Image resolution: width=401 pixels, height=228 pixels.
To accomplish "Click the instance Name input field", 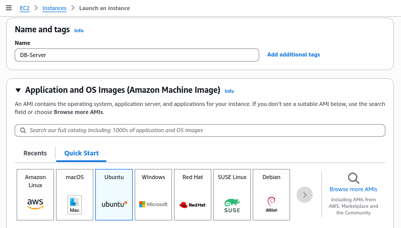I will coord(137,55).
